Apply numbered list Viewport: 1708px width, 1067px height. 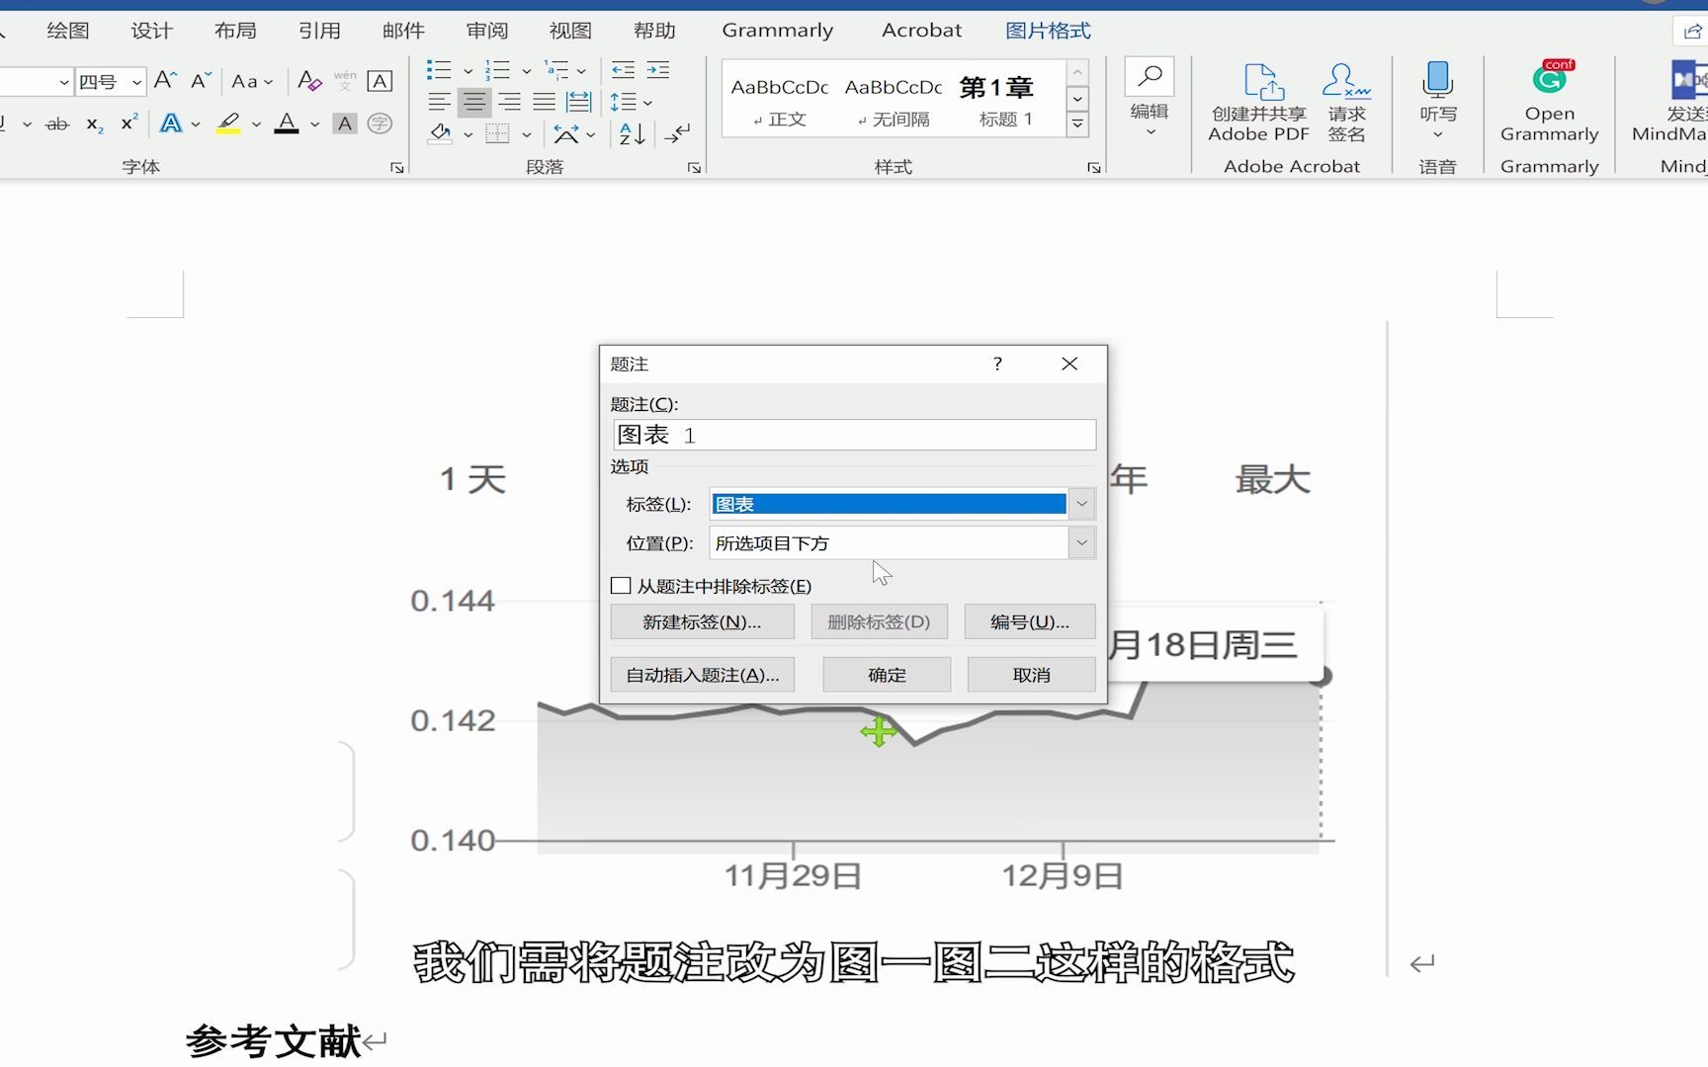(497, 70)
